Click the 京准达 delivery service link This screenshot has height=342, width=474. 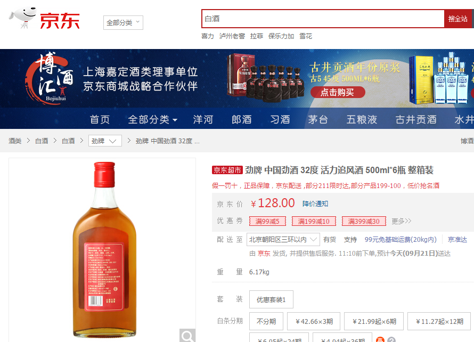[x=457, y=240]
